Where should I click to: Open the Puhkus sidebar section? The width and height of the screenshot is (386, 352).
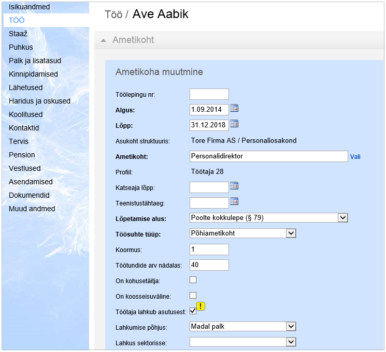21,47
